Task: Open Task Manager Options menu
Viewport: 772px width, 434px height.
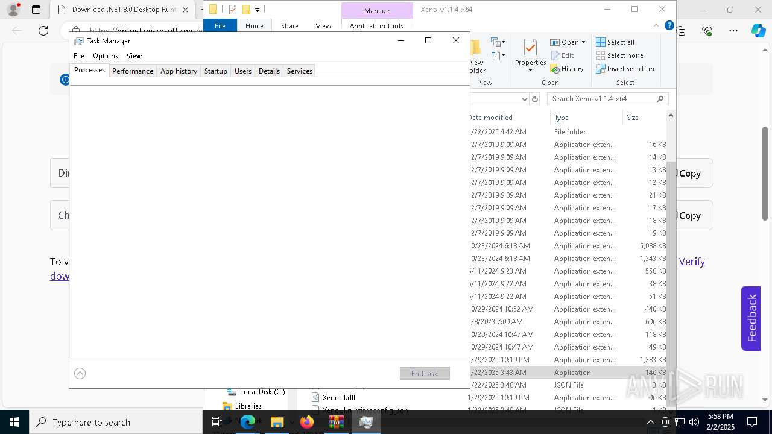Action: click(x=106, y=55)
